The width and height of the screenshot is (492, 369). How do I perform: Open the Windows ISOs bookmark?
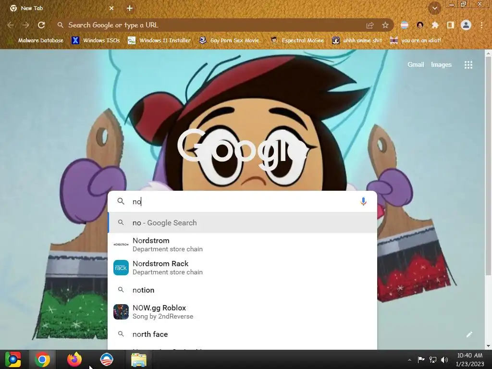pyautogui.click(x=96, y=40)
